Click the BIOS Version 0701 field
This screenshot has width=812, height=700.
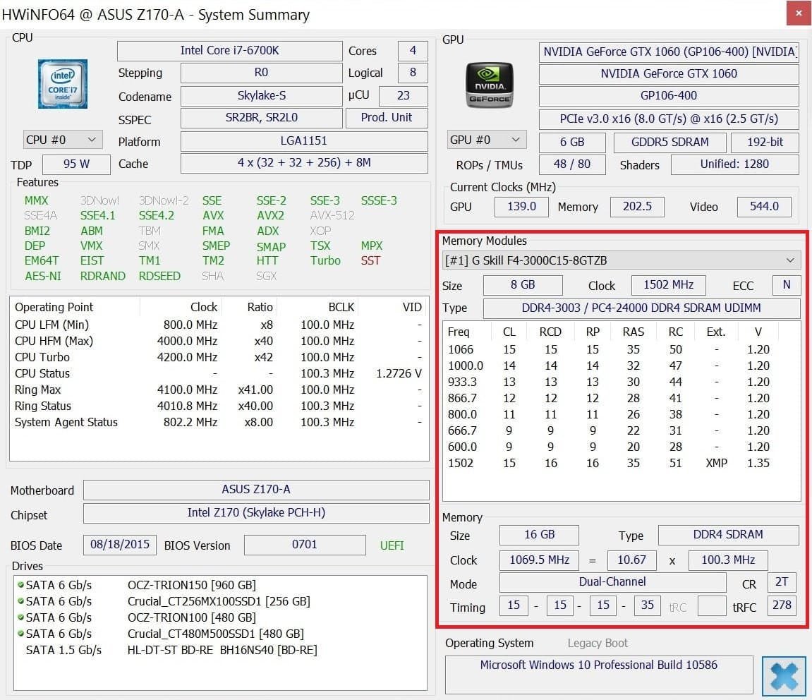pyautogui.click(x=305, y=545)
